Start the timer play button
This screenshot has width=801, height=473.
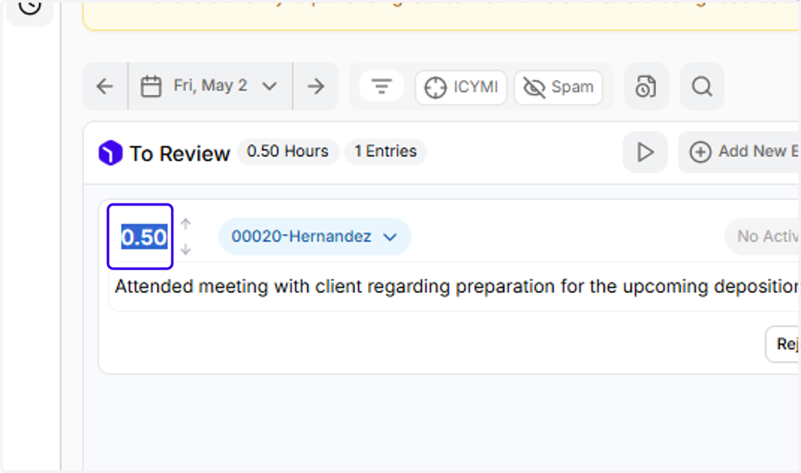click(645, 152)
